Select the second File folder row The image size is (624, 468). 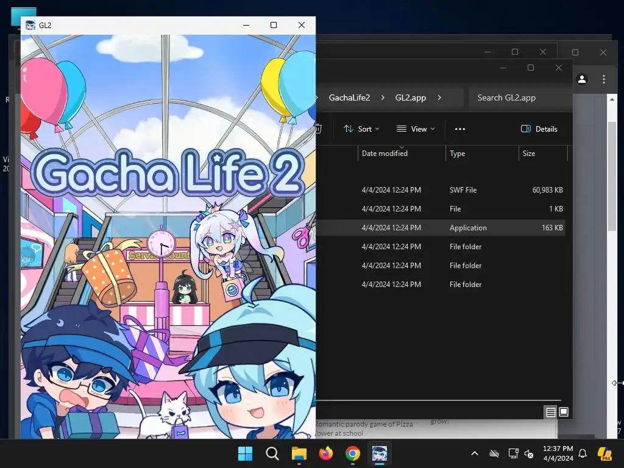tap(441, 266)
